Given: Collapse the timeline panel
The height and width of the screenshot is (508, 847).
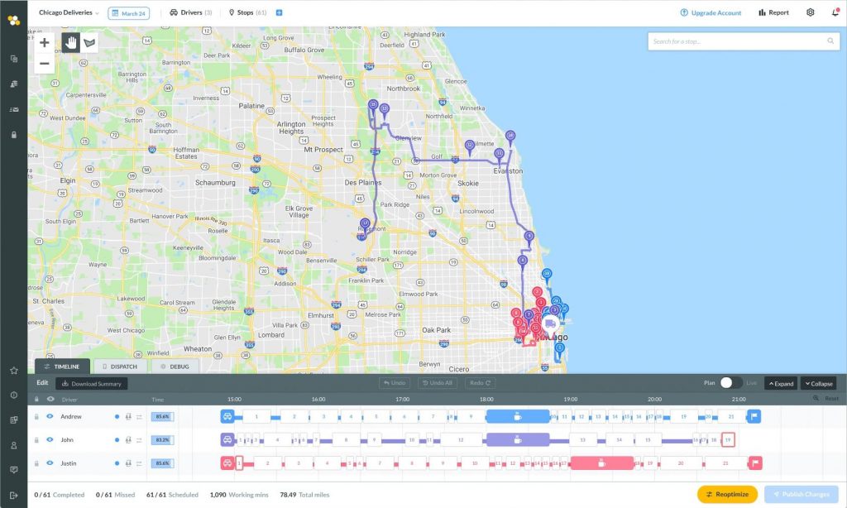Looking at the screenshot, I should (817, 383).
